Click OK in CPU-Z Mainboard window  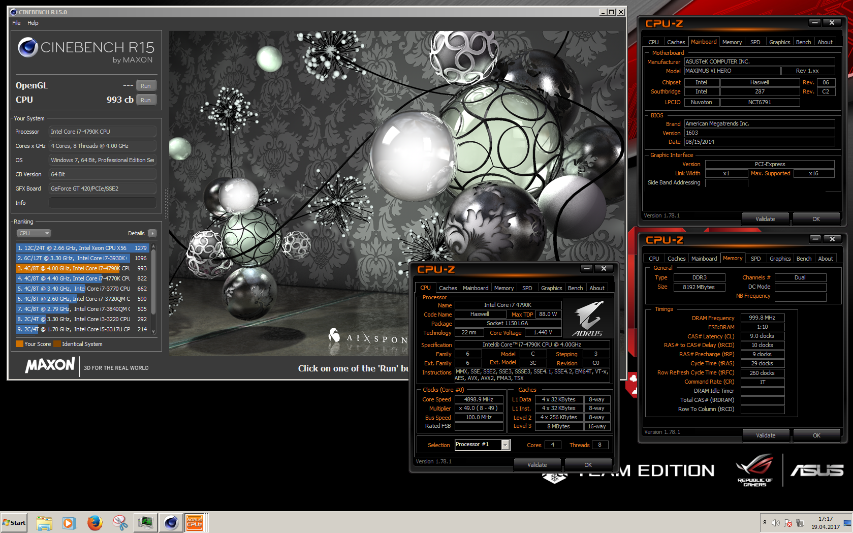816,219
